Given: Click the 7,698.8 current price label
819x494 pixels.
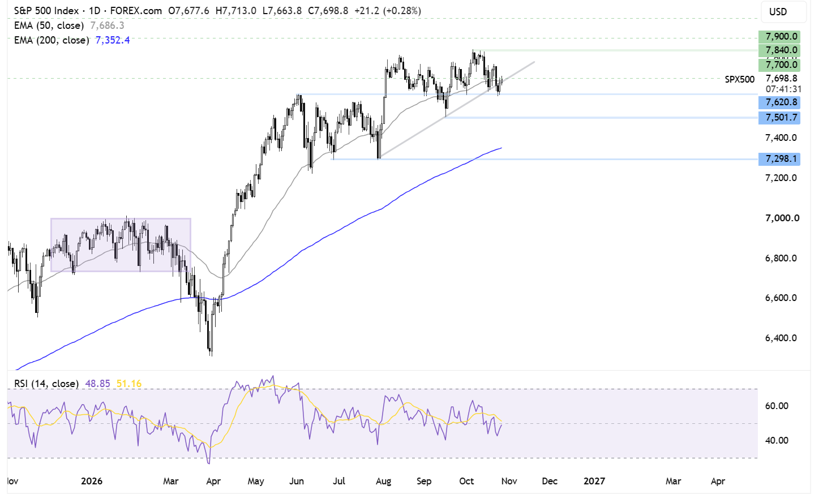Looking at the screenshot, I should tap(781, 79).
